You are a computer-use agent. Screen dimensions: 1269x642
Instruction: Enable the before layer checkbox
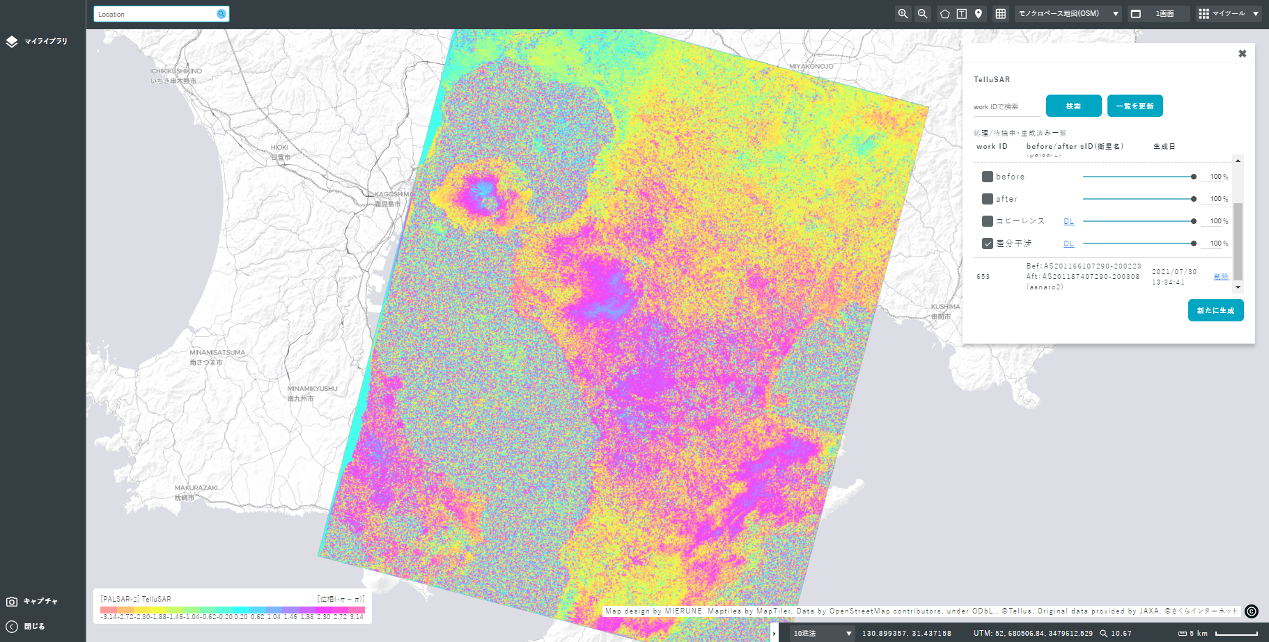988,177
